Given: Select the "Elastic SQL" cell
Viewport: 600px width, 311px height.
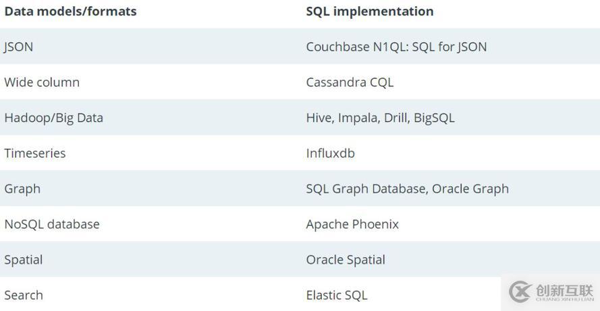Looking at the screenshot, I should point(337,295).
